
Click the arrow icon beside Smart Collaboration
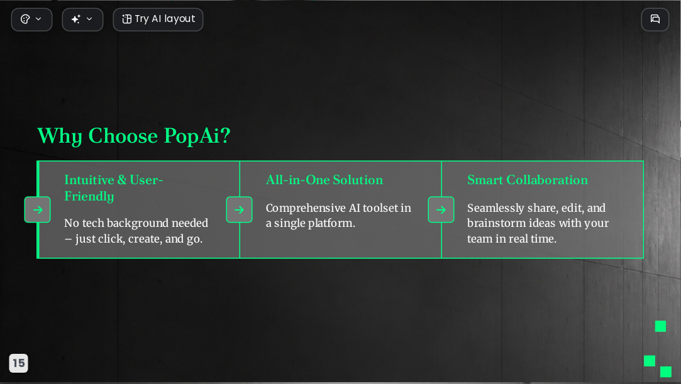click(x=441, y=209)
